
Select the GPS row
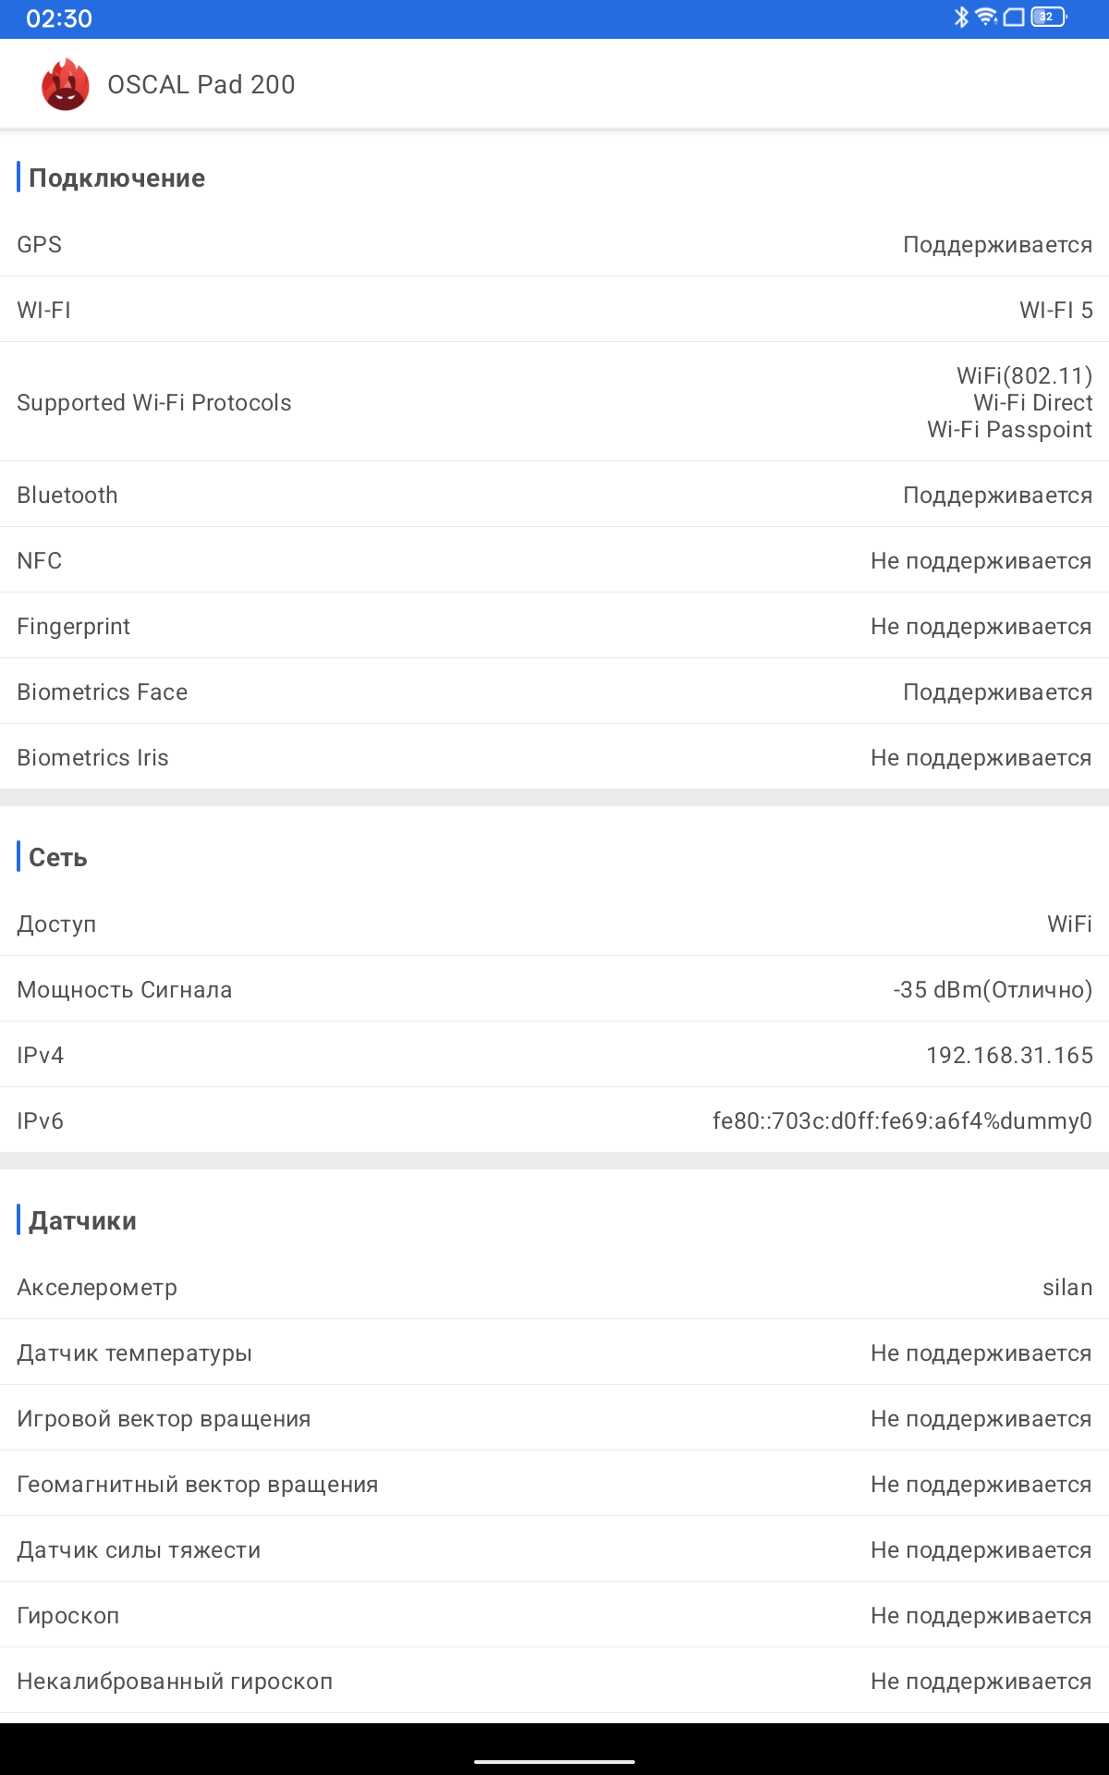[x=554, y=244]
